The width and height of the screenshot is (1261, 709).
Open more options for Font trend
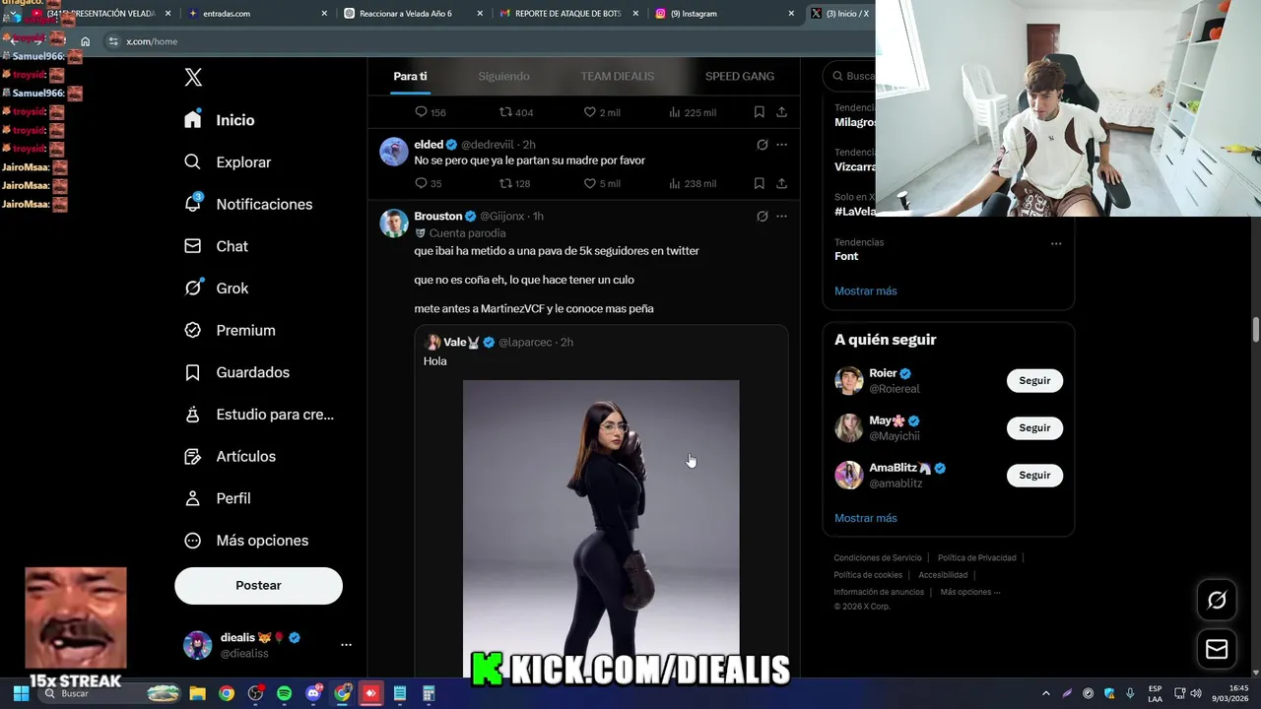coord(1056,243)
